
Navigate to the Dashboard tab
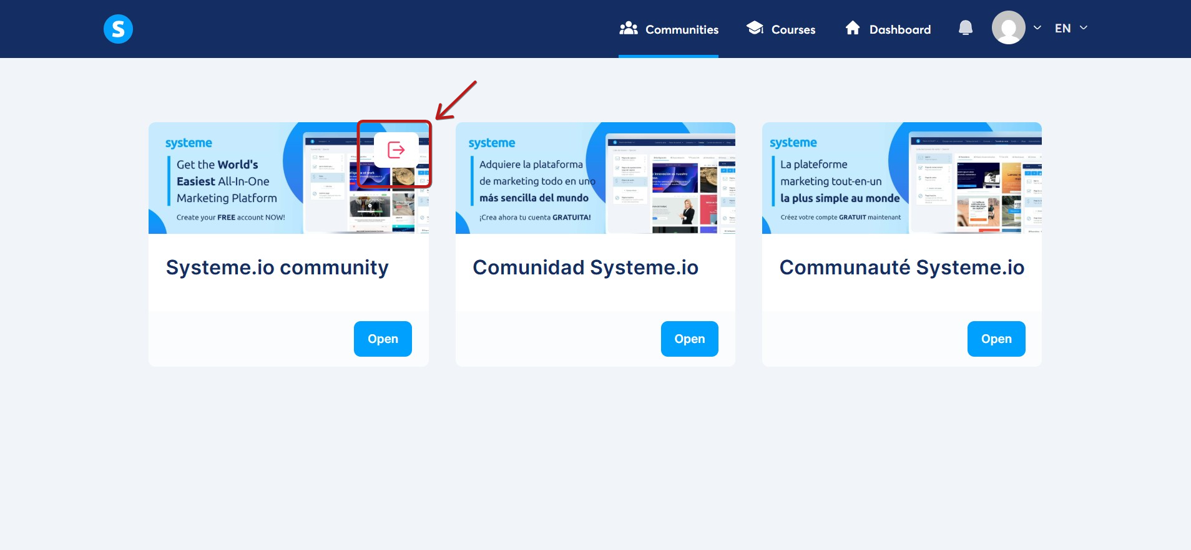tap(888, 29)
